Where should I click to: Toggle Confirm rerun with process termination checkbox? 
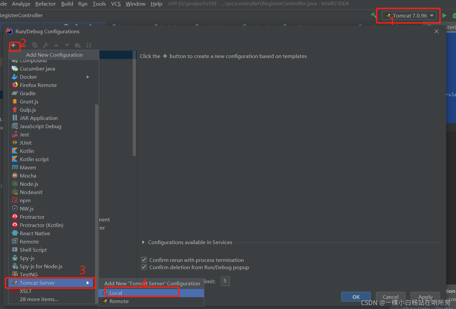click(144, 260)
